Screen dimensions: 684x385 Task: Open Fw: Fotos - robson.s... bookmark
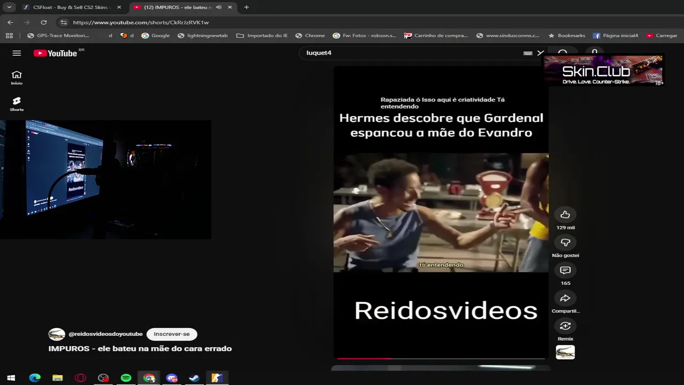364,35
